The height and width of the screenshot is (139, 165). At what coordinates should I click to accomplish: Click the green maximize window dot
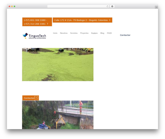pos(15,7)
